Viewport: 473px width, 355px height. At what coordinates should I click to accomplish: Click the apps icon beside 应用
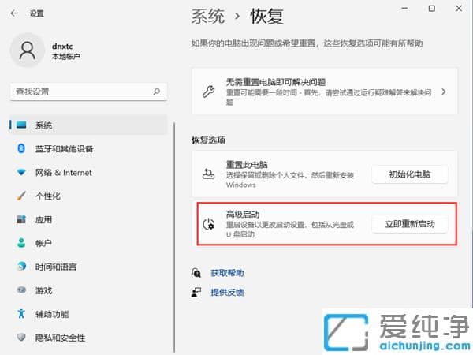[x=21, y=219]
